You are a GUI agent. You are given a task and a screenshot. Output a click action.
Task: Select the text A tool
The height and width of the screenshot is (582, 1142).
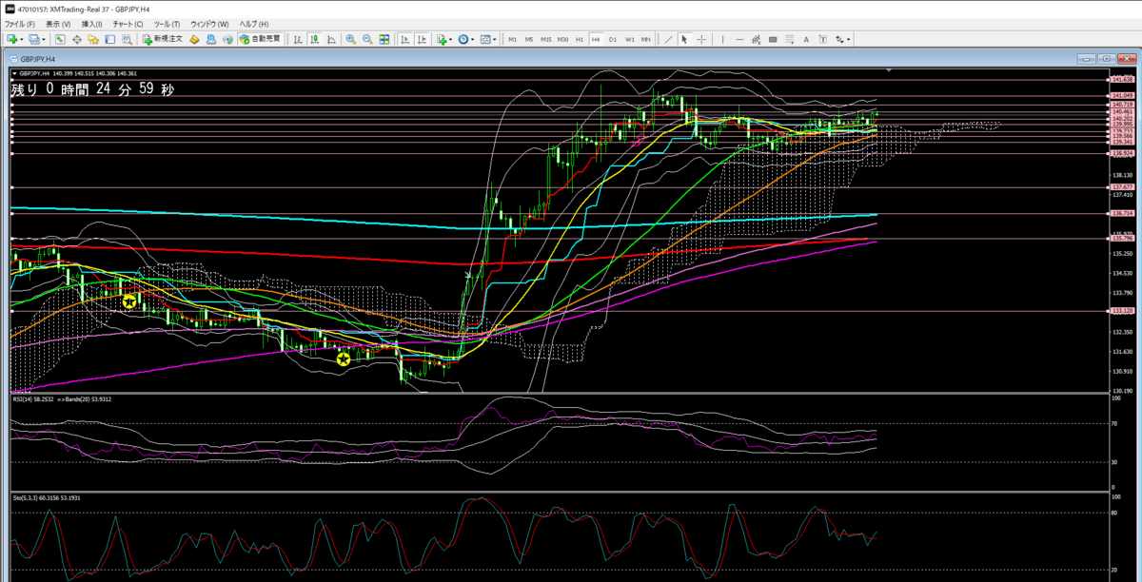point(806,39)
